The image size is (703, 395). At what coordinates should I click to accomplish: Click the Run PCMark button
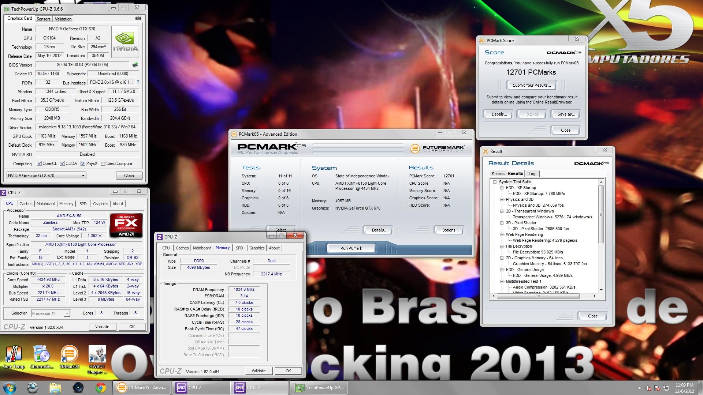(351, 248)
